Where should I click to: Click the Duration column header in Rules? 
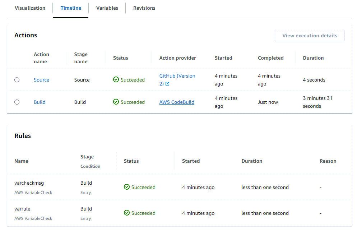tap(252, 161)
